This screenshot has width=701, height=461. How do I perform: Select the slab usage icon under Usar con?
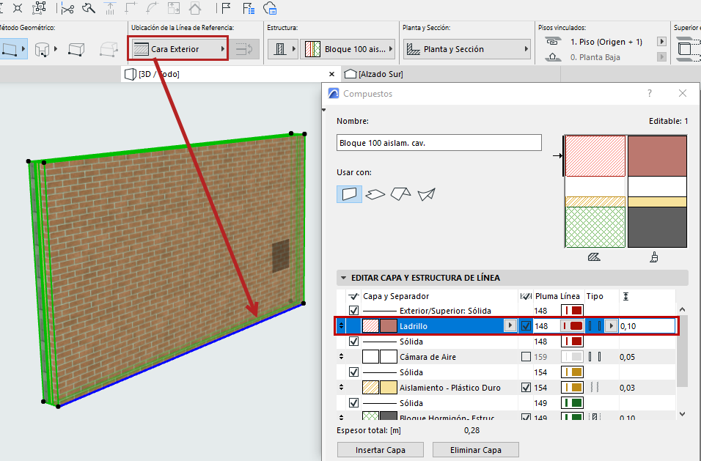375,194
